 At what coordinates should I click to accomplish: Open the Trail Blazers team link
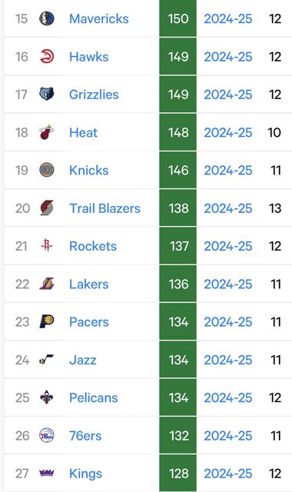point(105,208)
